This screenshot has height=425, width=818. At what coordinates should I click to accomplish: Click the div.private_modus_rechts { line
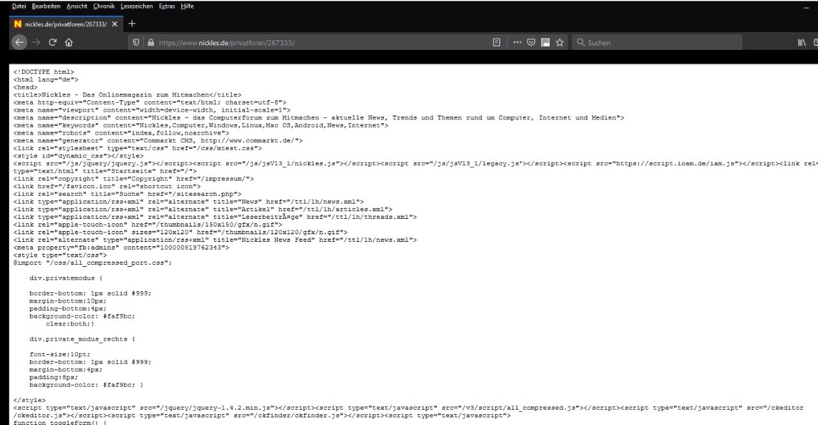tap(82, 339)
